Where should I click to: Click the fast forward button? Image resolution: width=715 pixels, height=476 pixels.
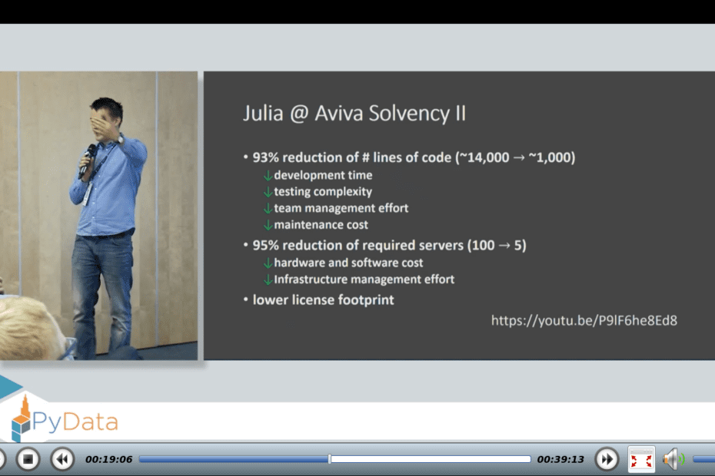click(x=607, y=459)
